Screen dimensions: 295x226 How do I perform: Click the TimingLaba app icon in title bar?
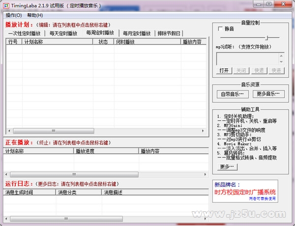click(6, 5)
